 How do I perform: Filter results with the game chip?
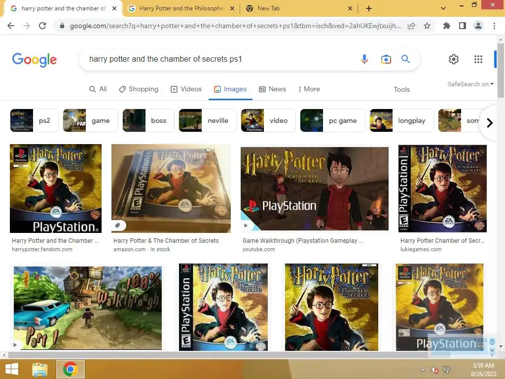(91, 120)
